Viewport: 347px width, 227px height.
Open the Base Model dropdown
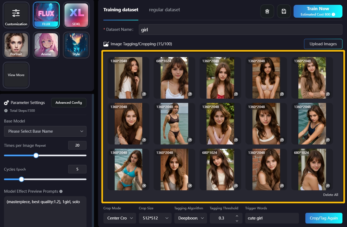[x=45, y=131]
